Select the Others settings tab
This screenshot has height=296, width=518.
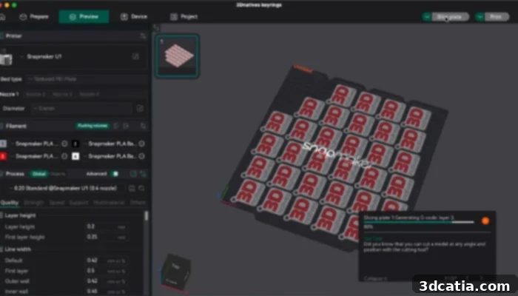coord(138,203)
